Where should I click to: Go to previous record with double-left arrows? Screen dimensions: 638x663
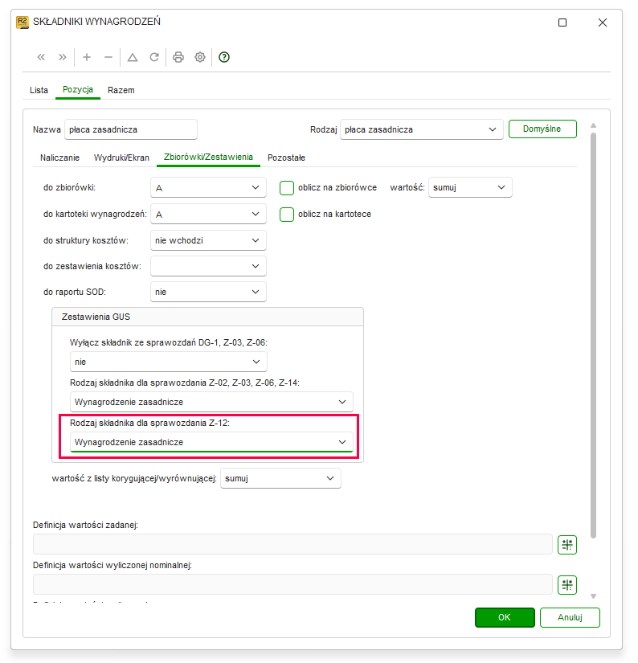[x=41, y=57]
